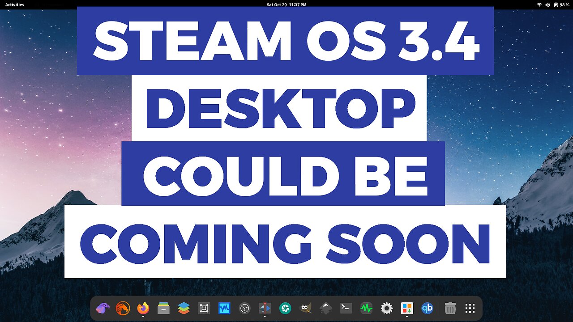Open GIMP from the dock
Viewport: 573px width, 322px height.
click(306, 308)
